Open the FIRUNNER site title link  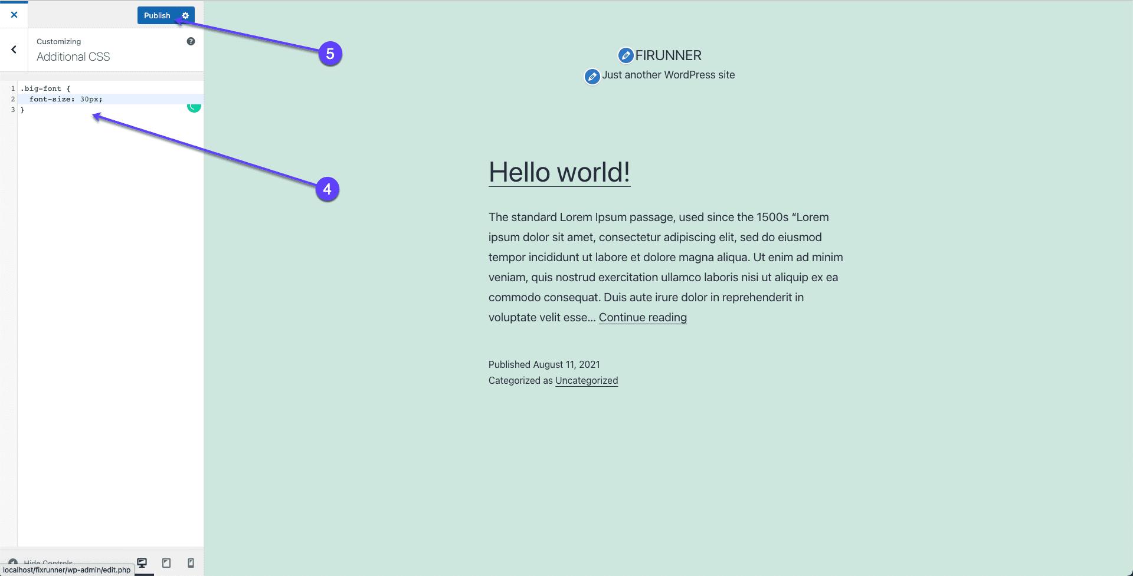[x=668, y=55]
